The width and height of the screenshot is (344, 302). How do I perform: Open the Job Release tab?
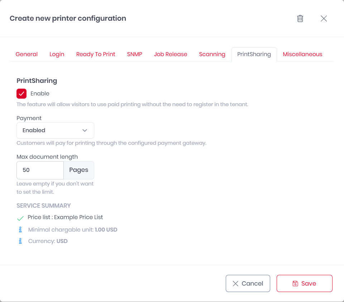pyautogui.click(x=171, y=54)
